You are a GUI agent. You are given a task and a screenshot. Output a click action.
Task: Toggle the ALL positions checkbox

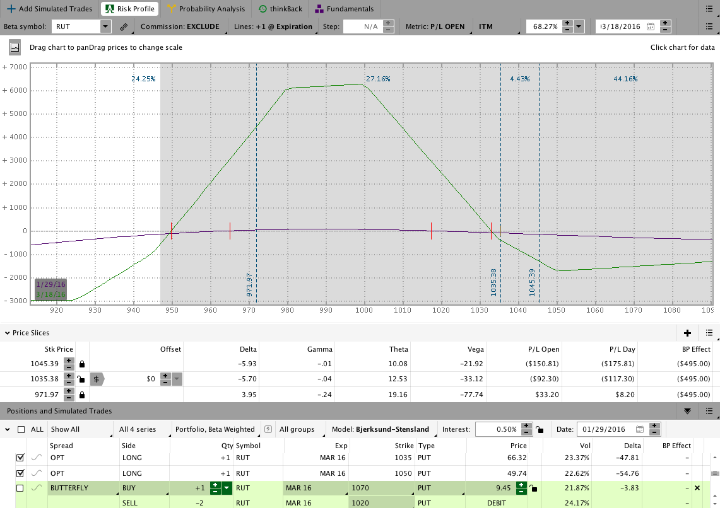[21, 429]
